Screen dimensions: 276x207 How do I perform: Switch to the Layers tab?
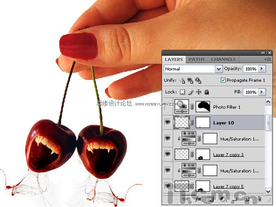tap(174, 60)
